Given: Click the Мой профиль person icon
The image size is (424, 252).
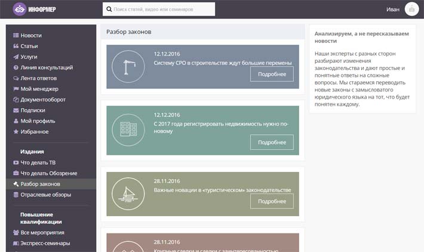Looking at the screenshot, I should 16,121.
